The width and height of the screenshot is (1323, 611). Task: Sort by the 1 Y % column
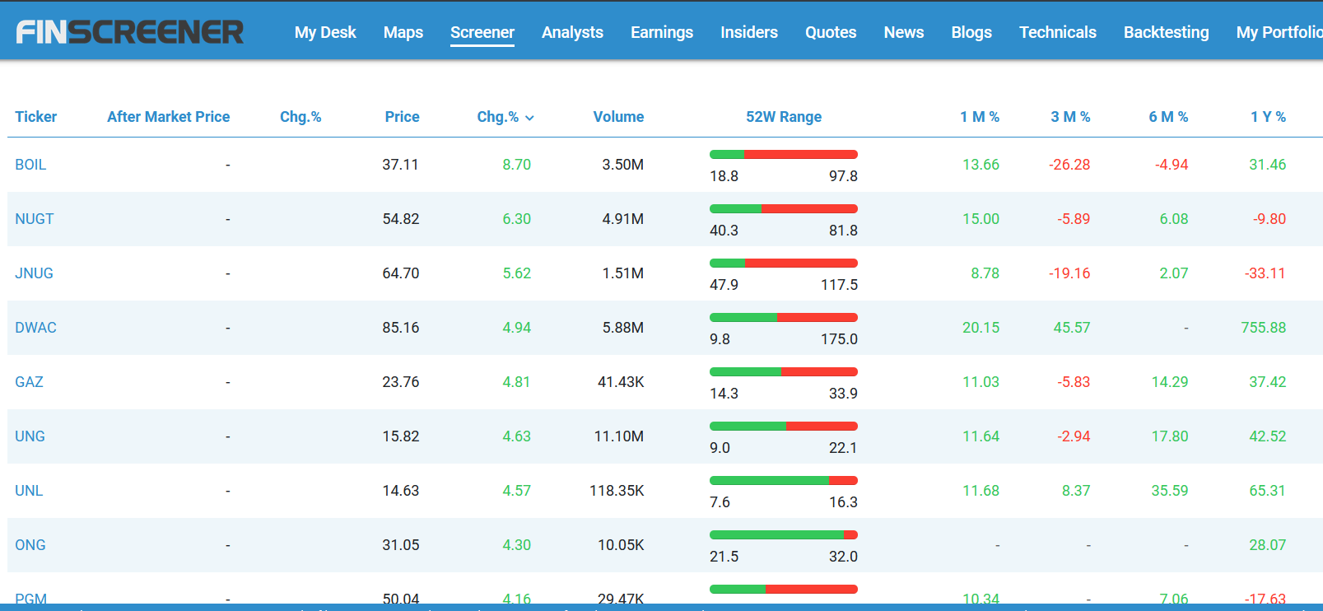pyautogui.click(x=1268, y=117)
